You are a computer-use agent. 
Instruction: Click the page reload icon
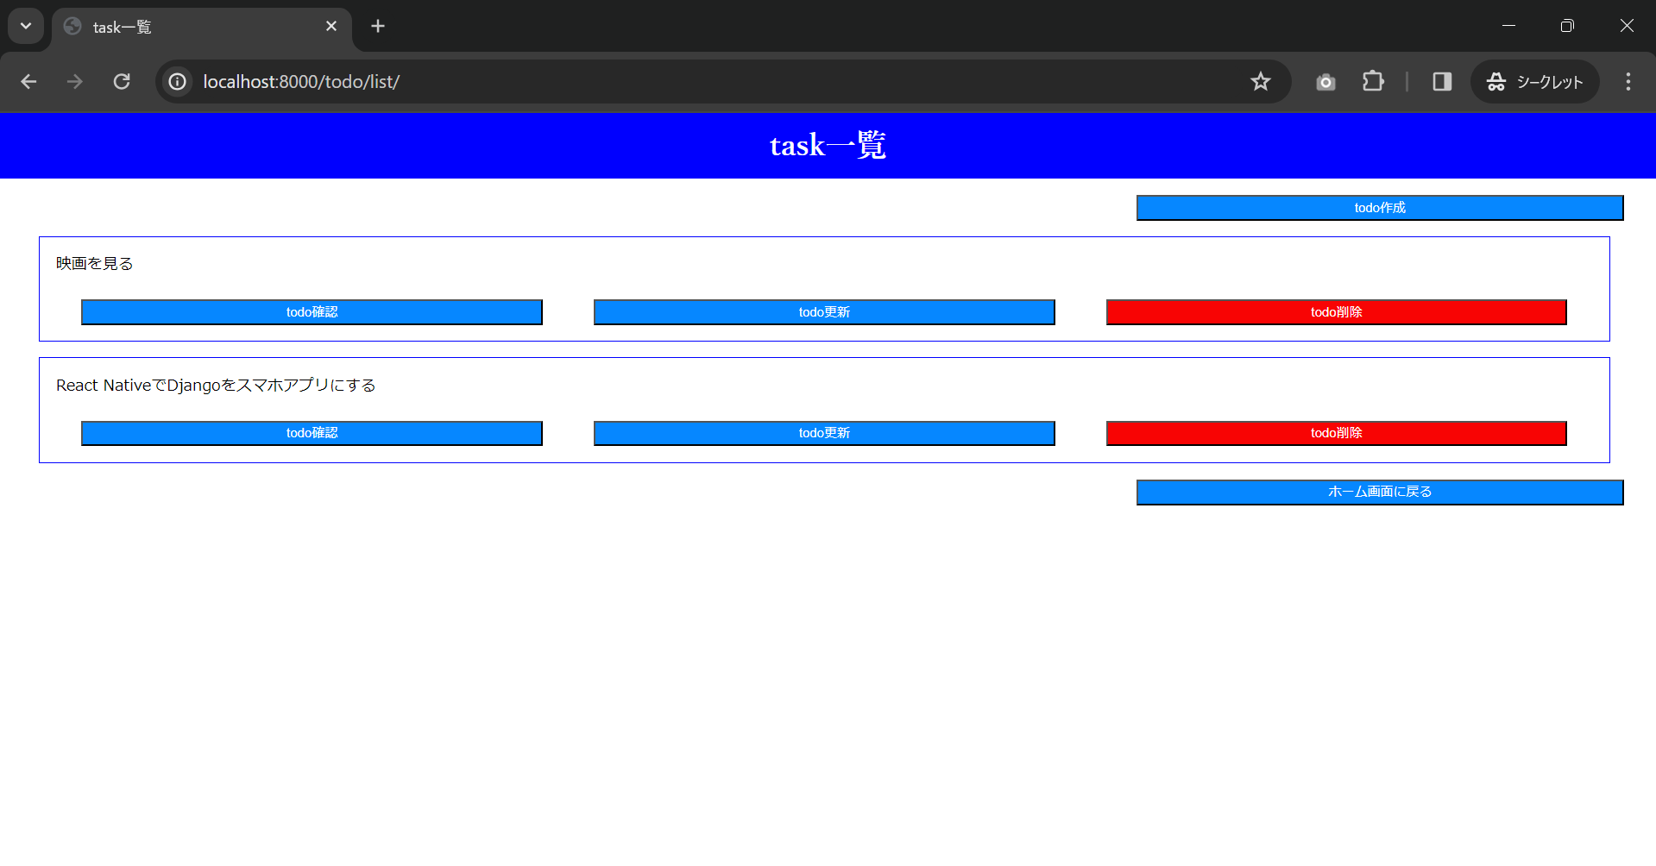click(x=122, y=82)
